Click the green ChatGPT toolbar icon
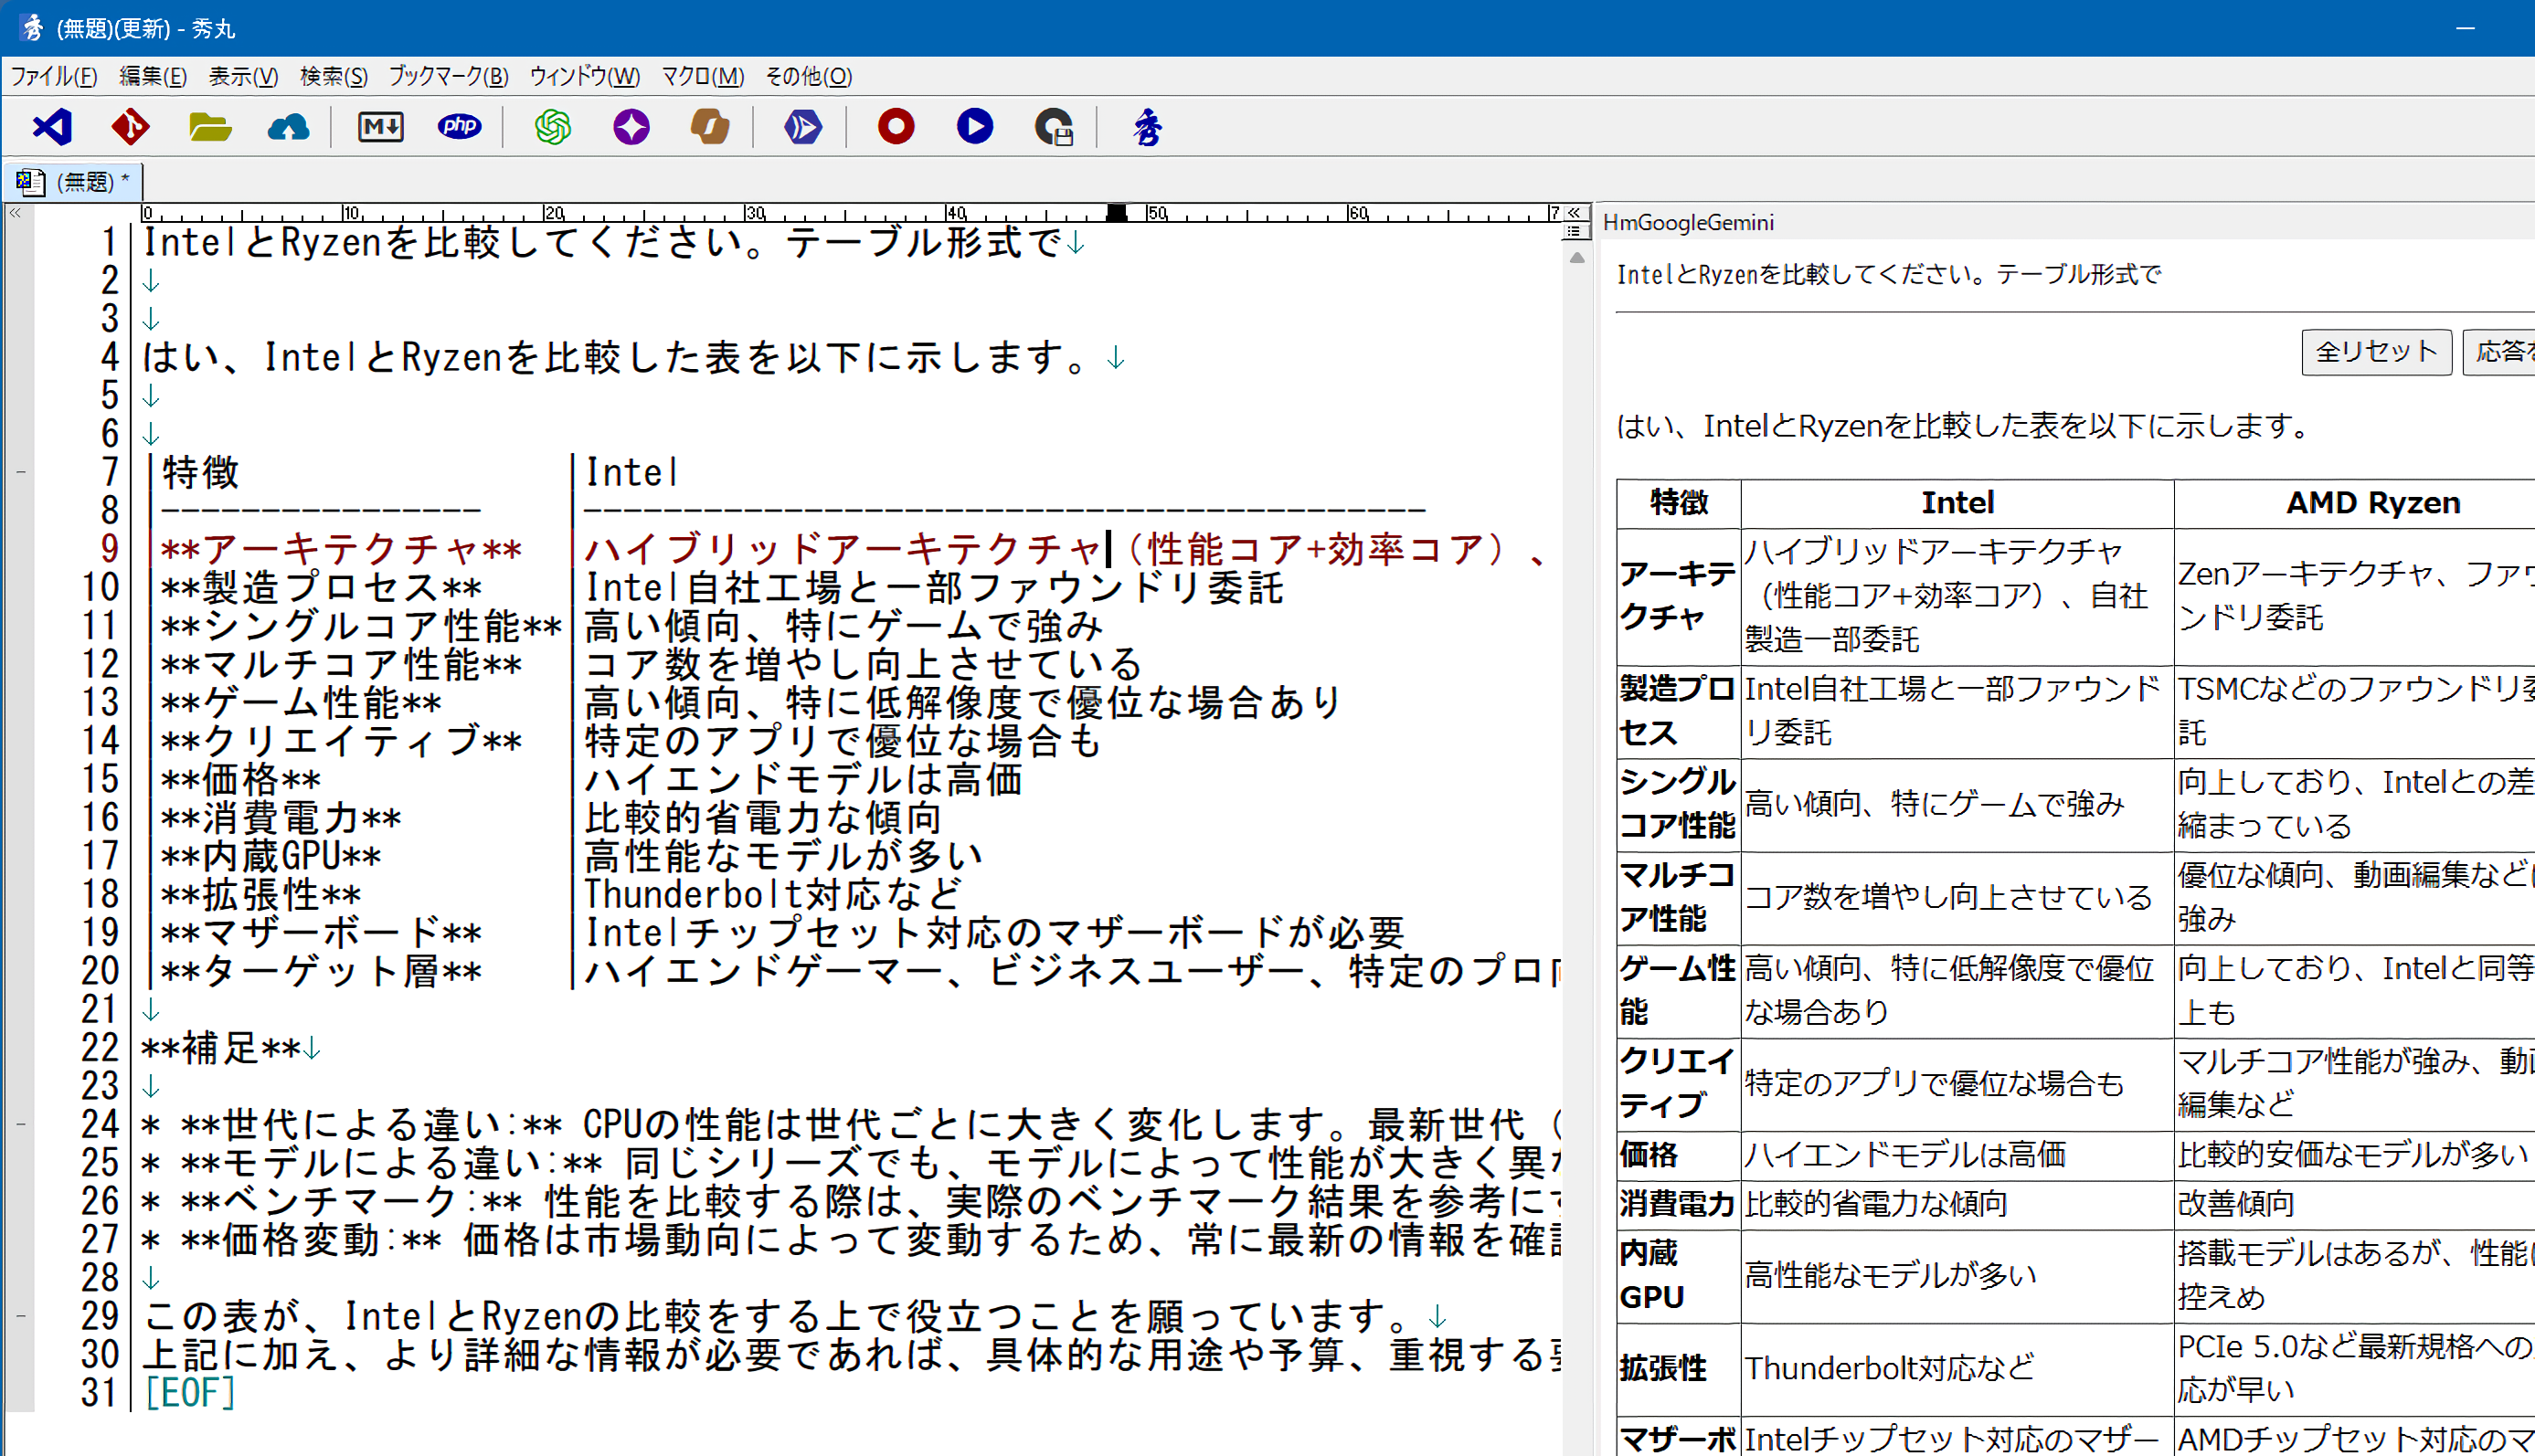The height and width of the screenshot is (1456, 2535). pos(552,127)
